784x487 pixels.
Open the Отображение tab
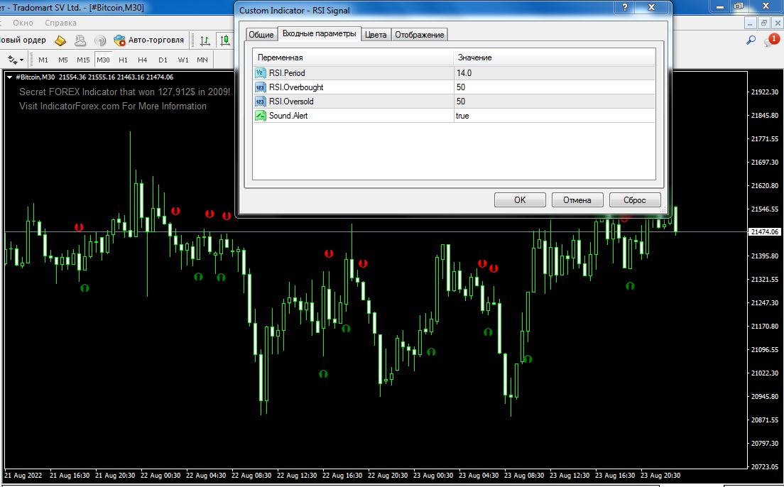pyautogui.click(x=420, y=35)
